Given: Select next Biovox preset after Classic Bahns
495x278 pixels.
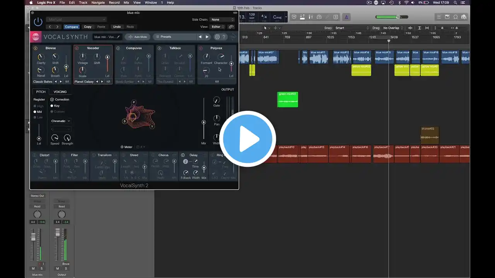Looking at the screenshot, I should point(61,81).
